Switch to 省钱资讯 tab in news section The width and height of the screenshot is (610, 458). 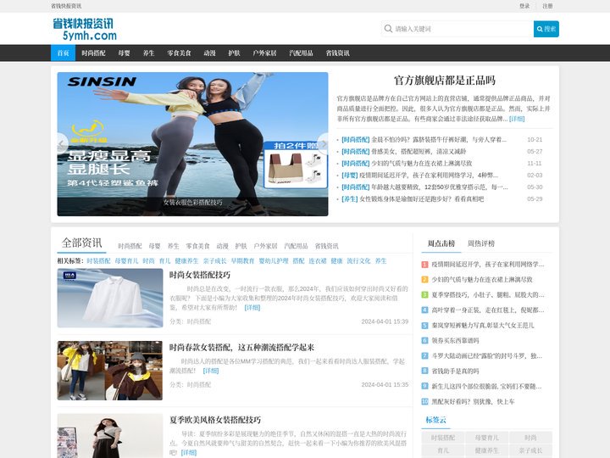tap(327, 246)
